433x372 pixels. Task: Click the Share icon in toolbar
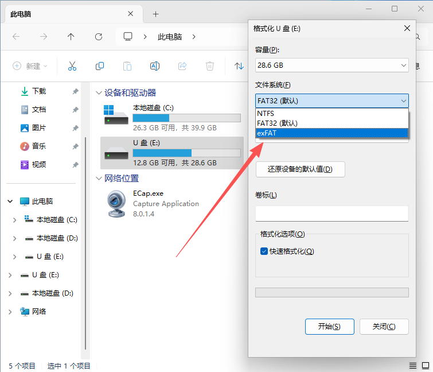[x=182, y=66]
